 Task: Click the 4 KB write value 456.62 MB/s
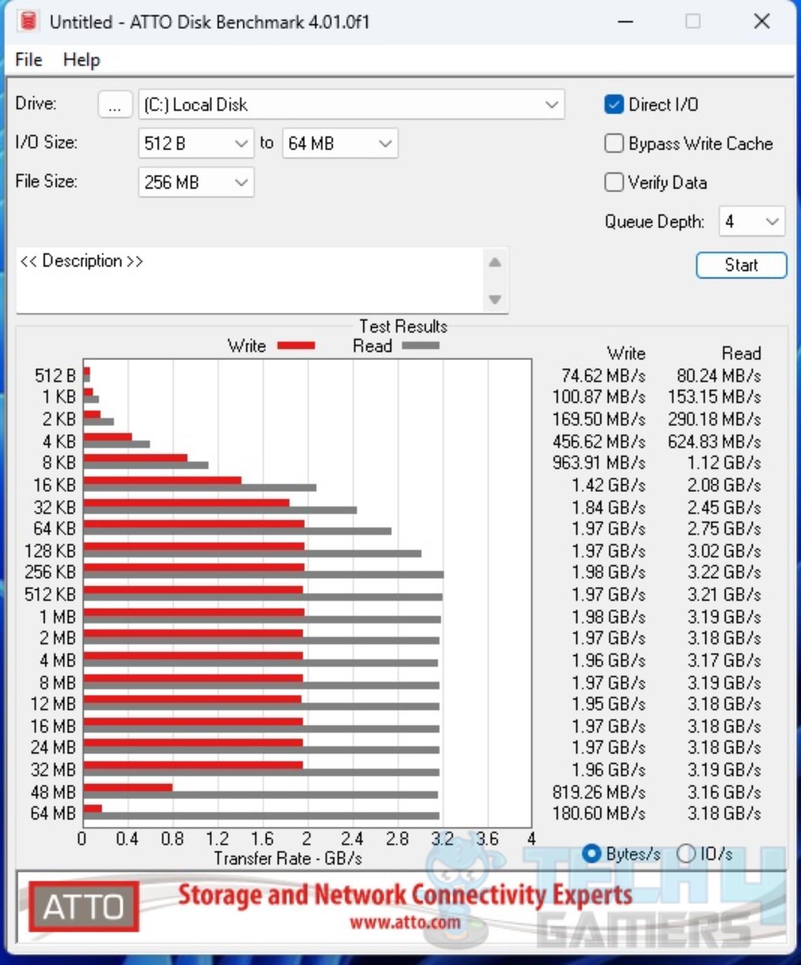tap(599, 442)
